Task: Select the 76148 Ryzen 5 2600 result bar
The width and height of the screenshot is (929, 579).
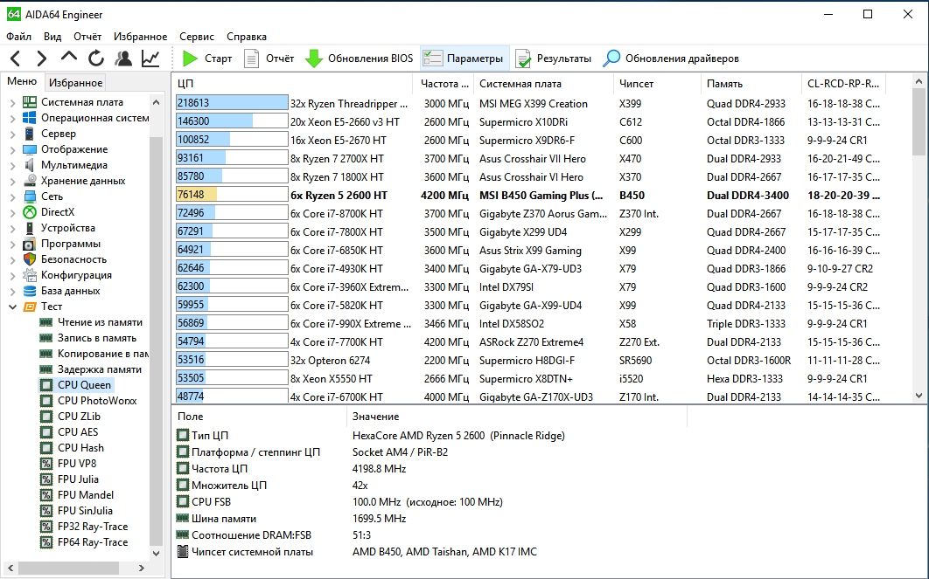Action: (232, 195)
